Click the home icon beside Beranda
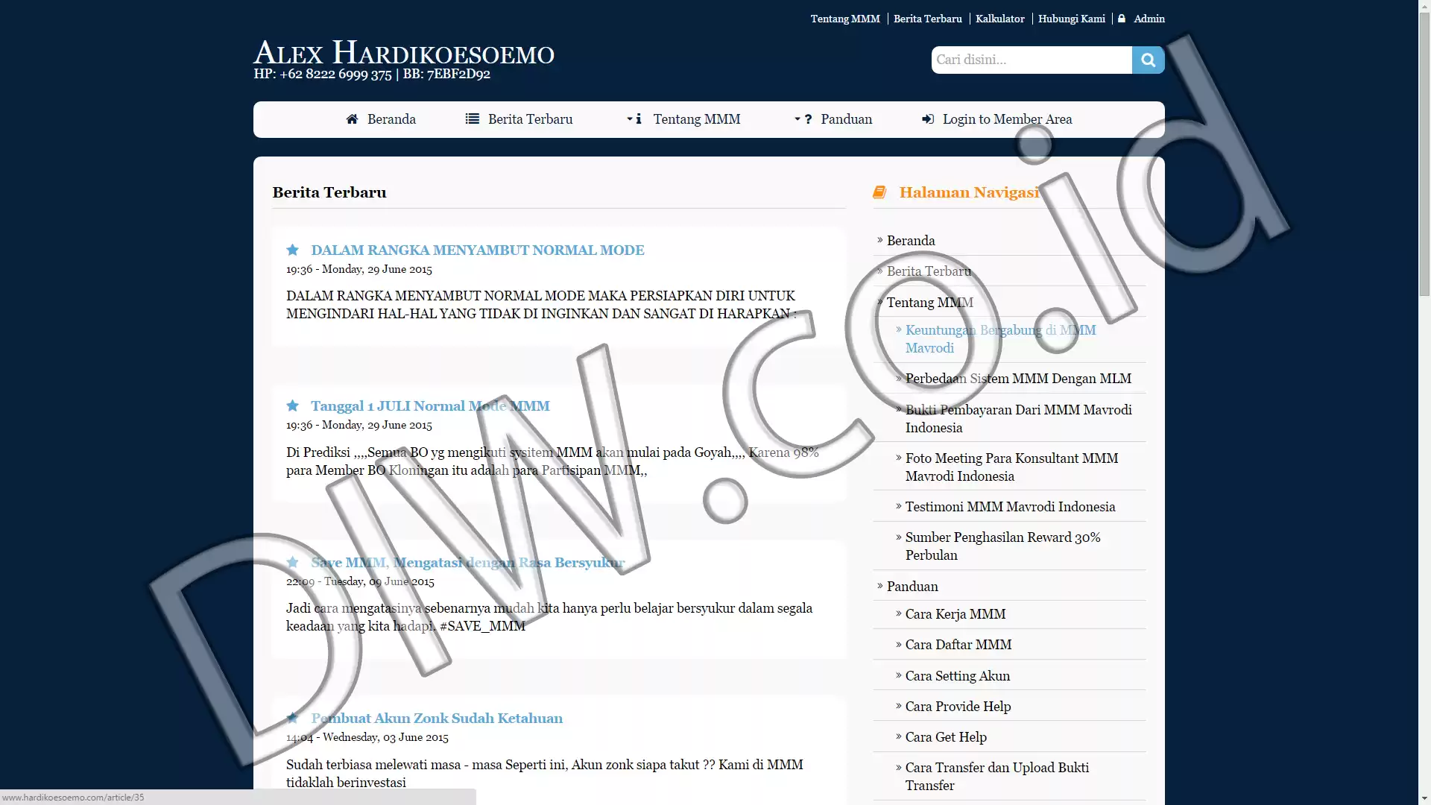1431x805 pixels. click(352, 119)
